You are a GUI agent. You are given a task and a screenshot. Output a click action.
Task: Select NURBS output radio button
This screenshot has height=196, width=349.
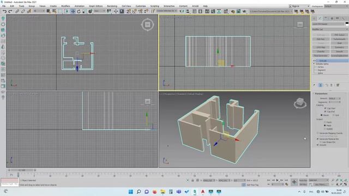pyautogui.click(x=325, y=128)
